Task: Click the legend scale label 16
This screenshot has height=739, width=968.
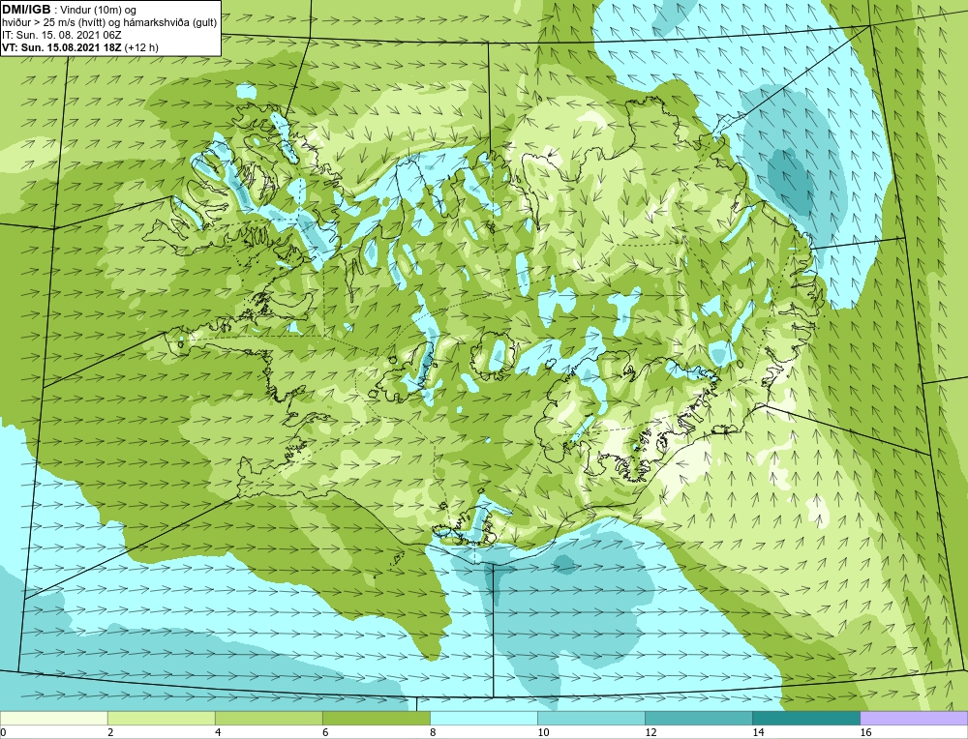Action: [865, 732]
